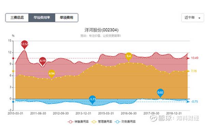Toggle the 财务费用率 blue legend series
Image resolution: width=205 pixels, height=136 pixels.
125,122
